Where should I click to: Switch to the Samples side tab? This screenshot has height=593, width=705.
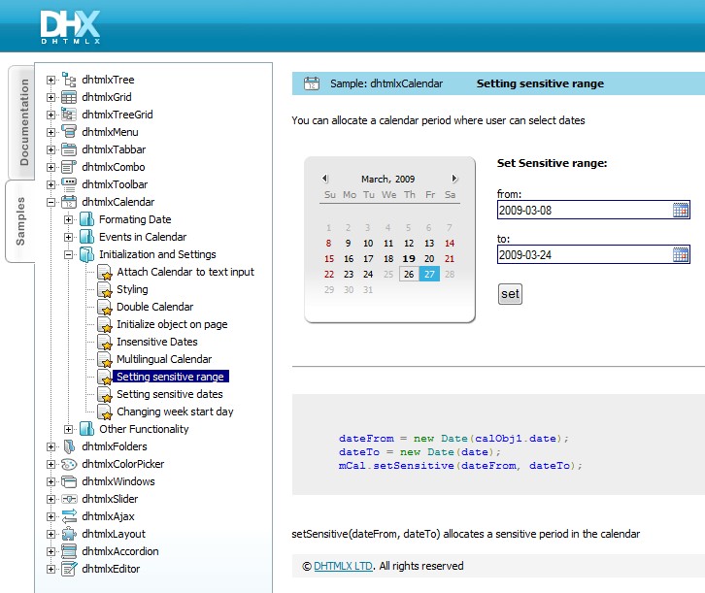20,221
